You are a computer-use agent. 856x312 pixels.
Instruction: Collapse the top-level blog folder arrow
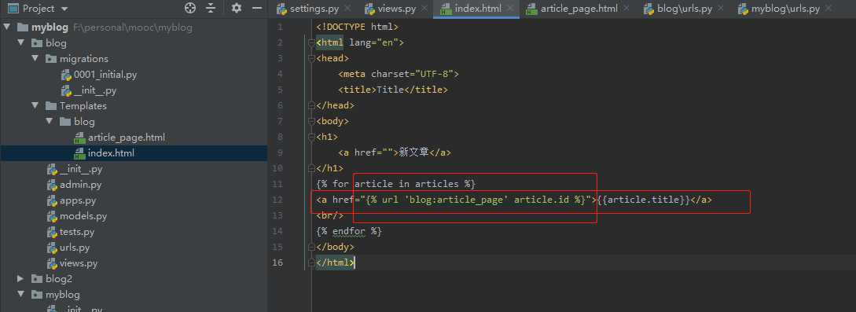click(x=20, y=42)
